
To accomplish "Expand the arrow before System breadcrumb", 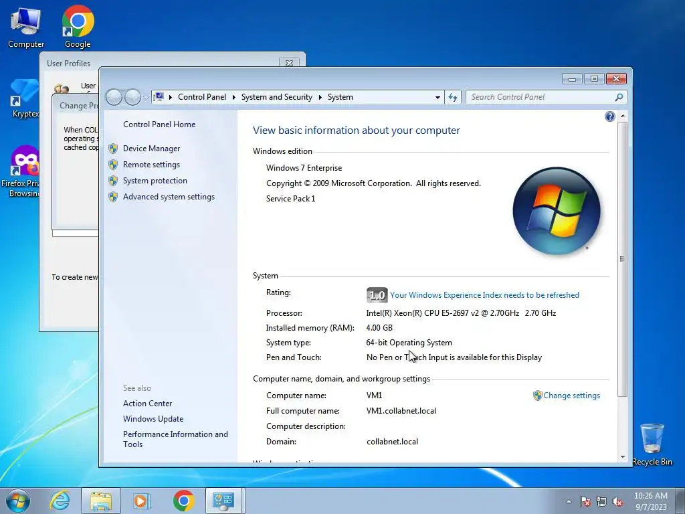I will tap(320, 97).
